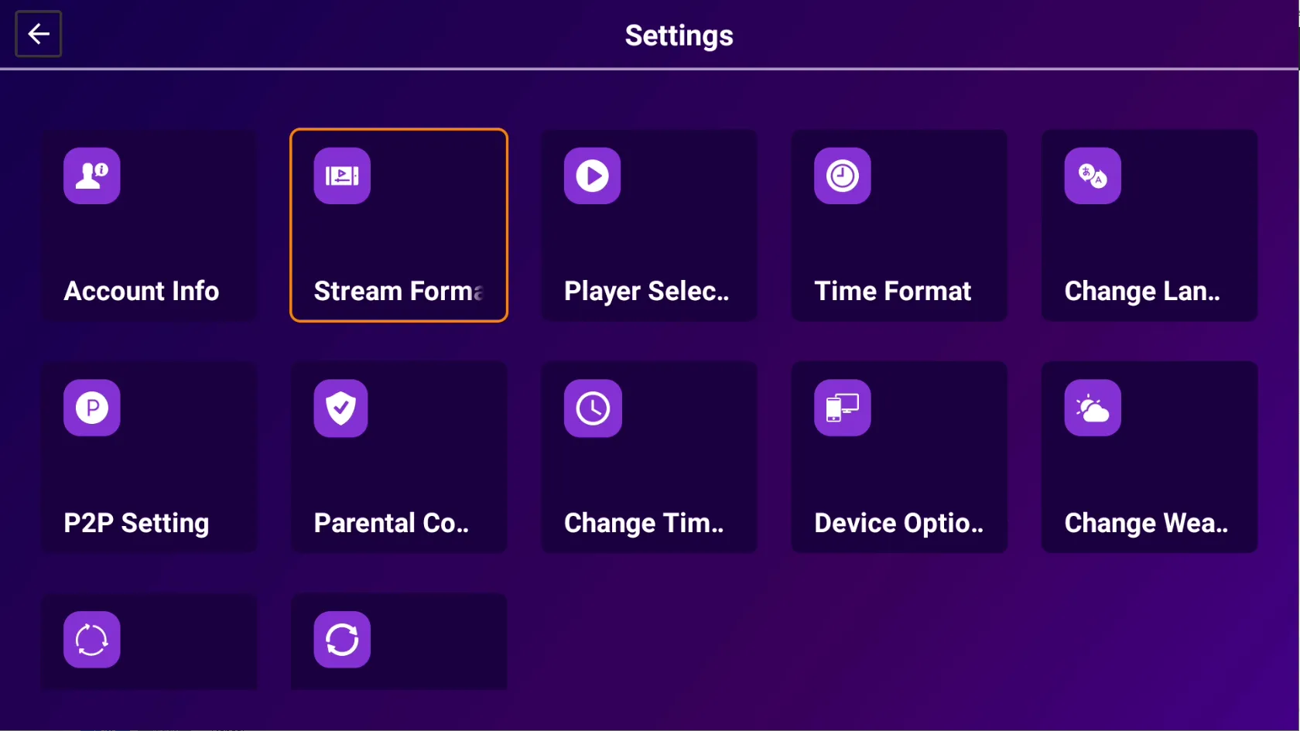The image size is (1300, 731).
Task: Open the Change Lan.. label
Action: [x=1142, y=292]
